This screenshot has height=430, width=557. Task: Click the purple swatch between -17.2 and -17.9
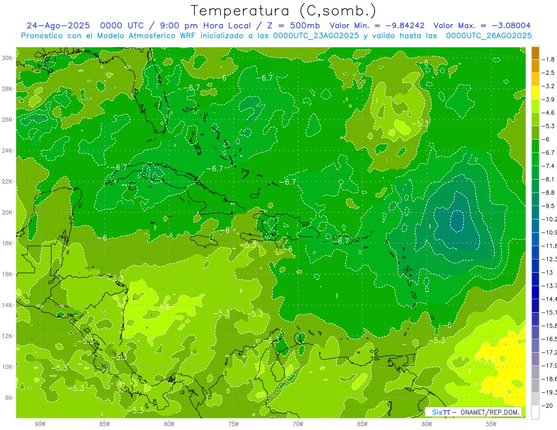coord(535,359)
